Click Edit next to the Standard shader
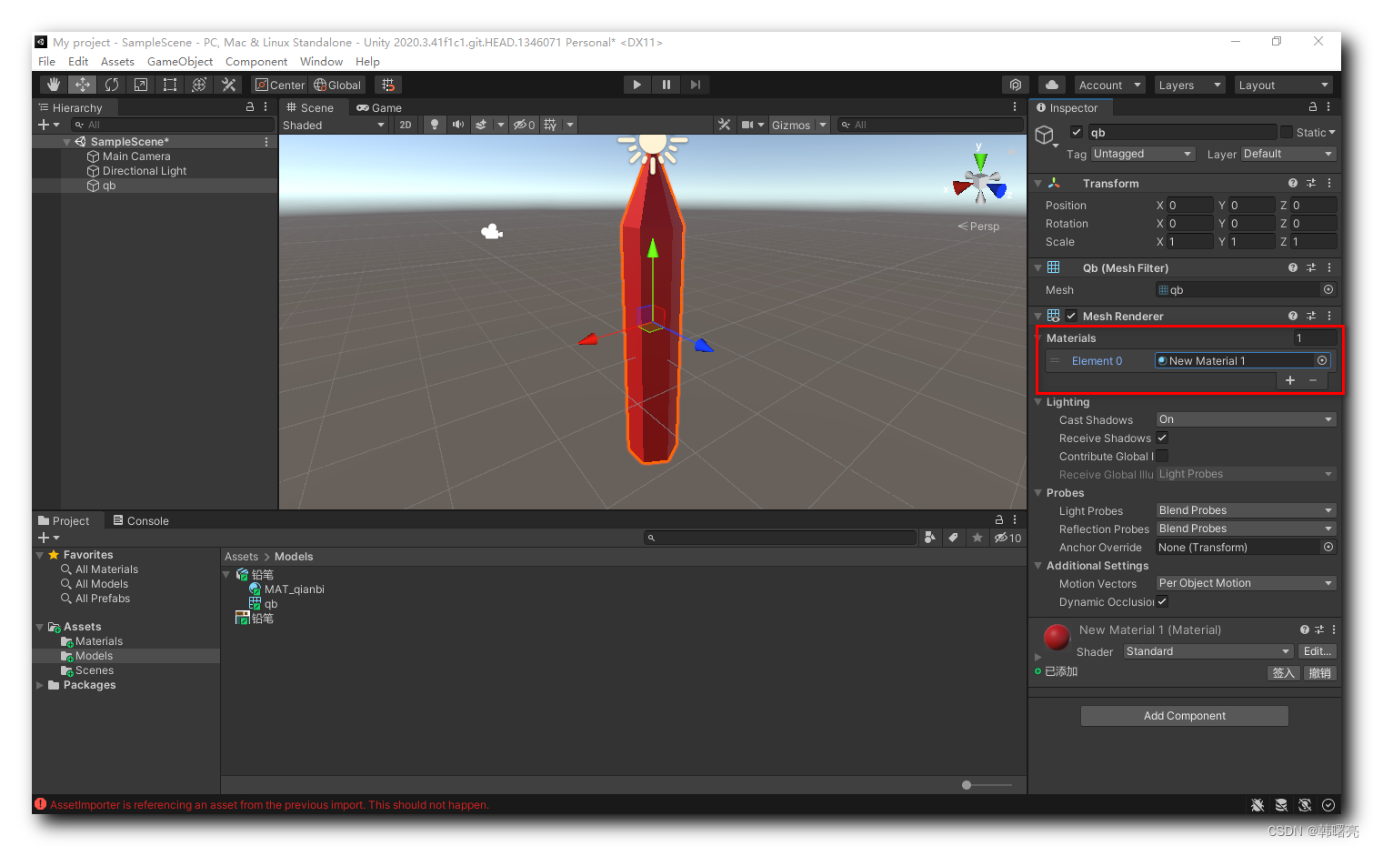The height and width of the screenshot is (846, 1373). pos(1317,650)
